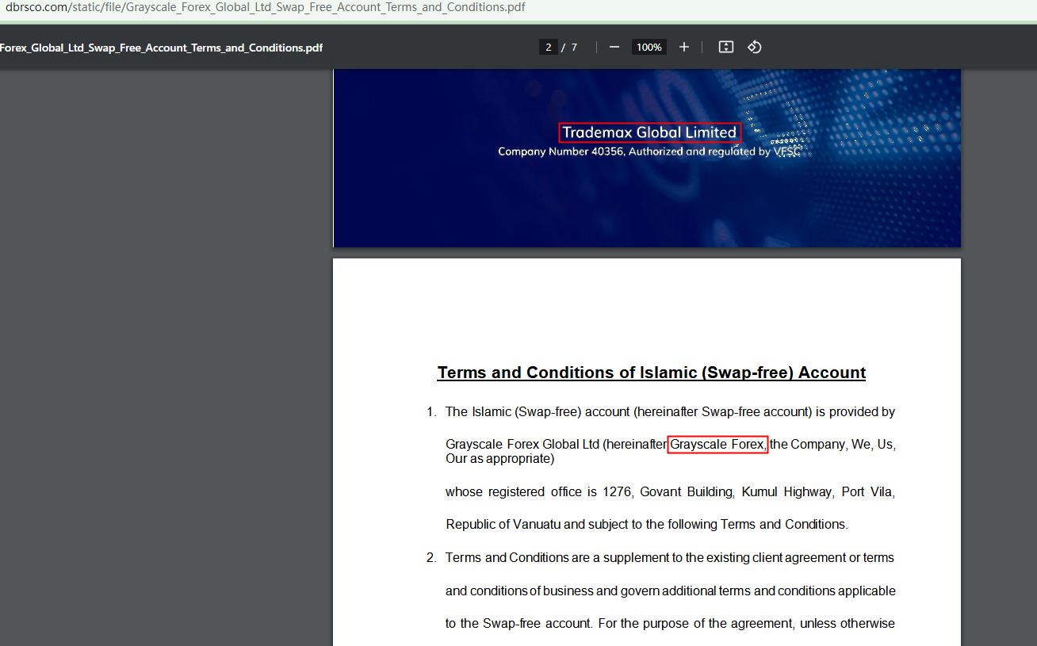1037x646 pixels.
Task: Click the total page count 7
Action: click(x=574, y=47)
